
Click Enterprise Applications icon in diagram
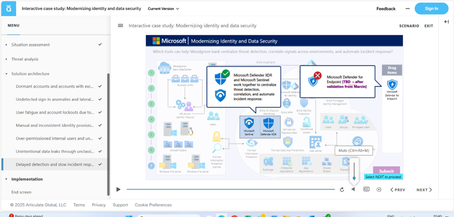pos(286,162)
